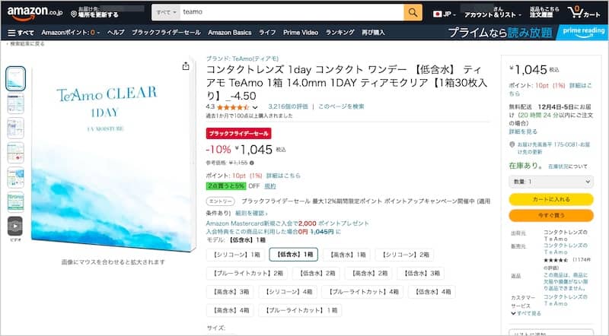Select the 【シリコーン】4箱 option

tap(288, 292)
